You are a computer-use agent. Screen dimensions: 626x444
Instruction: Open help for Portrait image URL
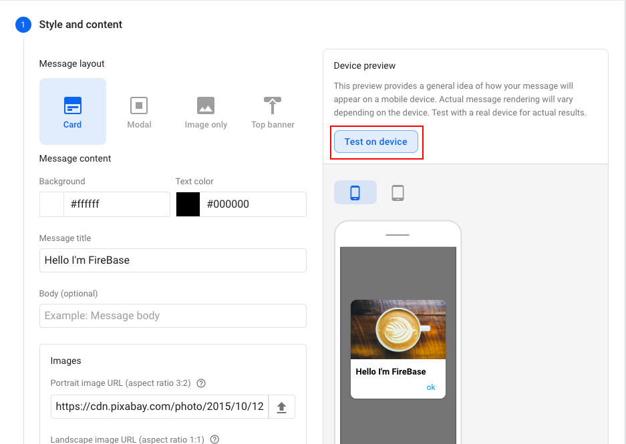[x=201, y=383]
